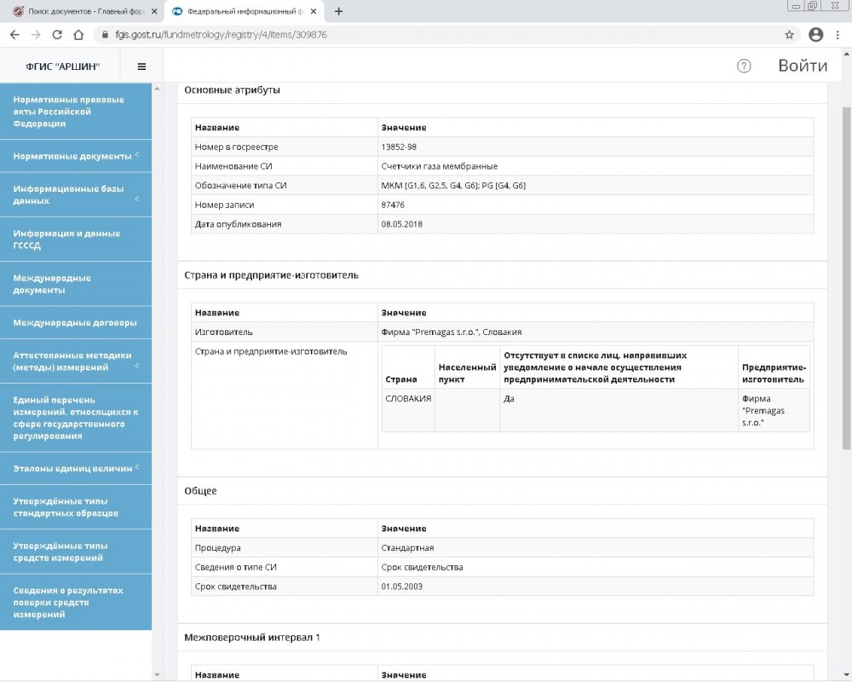This screenshot has width=852, height=682.
Task: Expand Нормативные документы sidebar section
Action: coord(75,156)
